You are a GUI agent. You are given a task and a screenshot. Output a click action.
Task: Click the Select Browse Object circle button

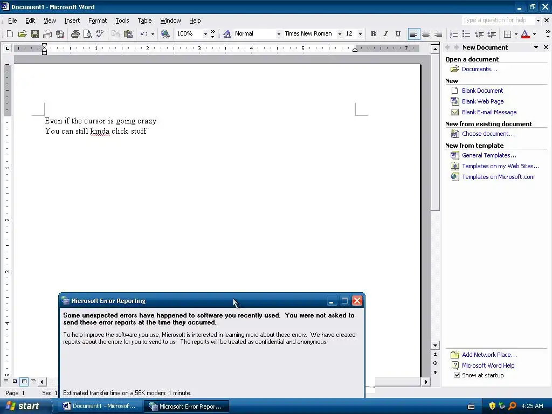[x=435, y=363]
